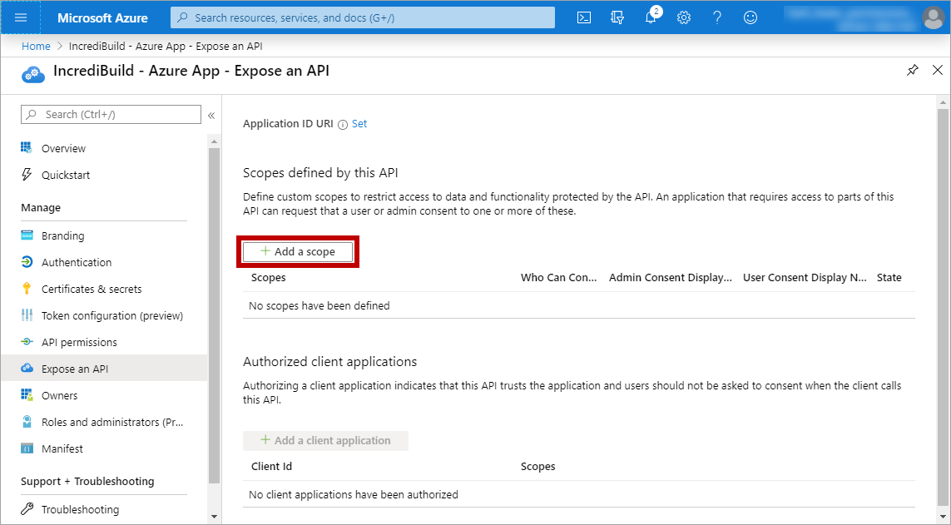Screen dimensions: 951x525
Task: Click the Microsoft Azure brand title
Action: [102, 18]
